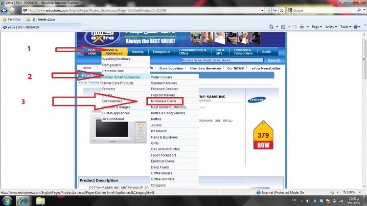Click the Favorites star button
The image size is (367, 206).
pos(13,19)
